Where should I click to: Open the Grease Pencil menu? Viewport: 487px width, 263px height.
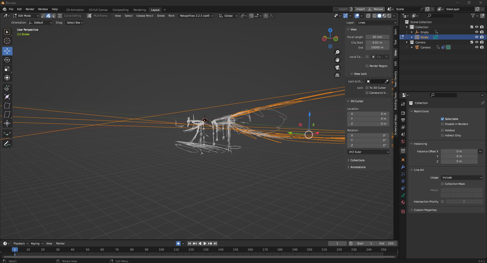(145, 16)
